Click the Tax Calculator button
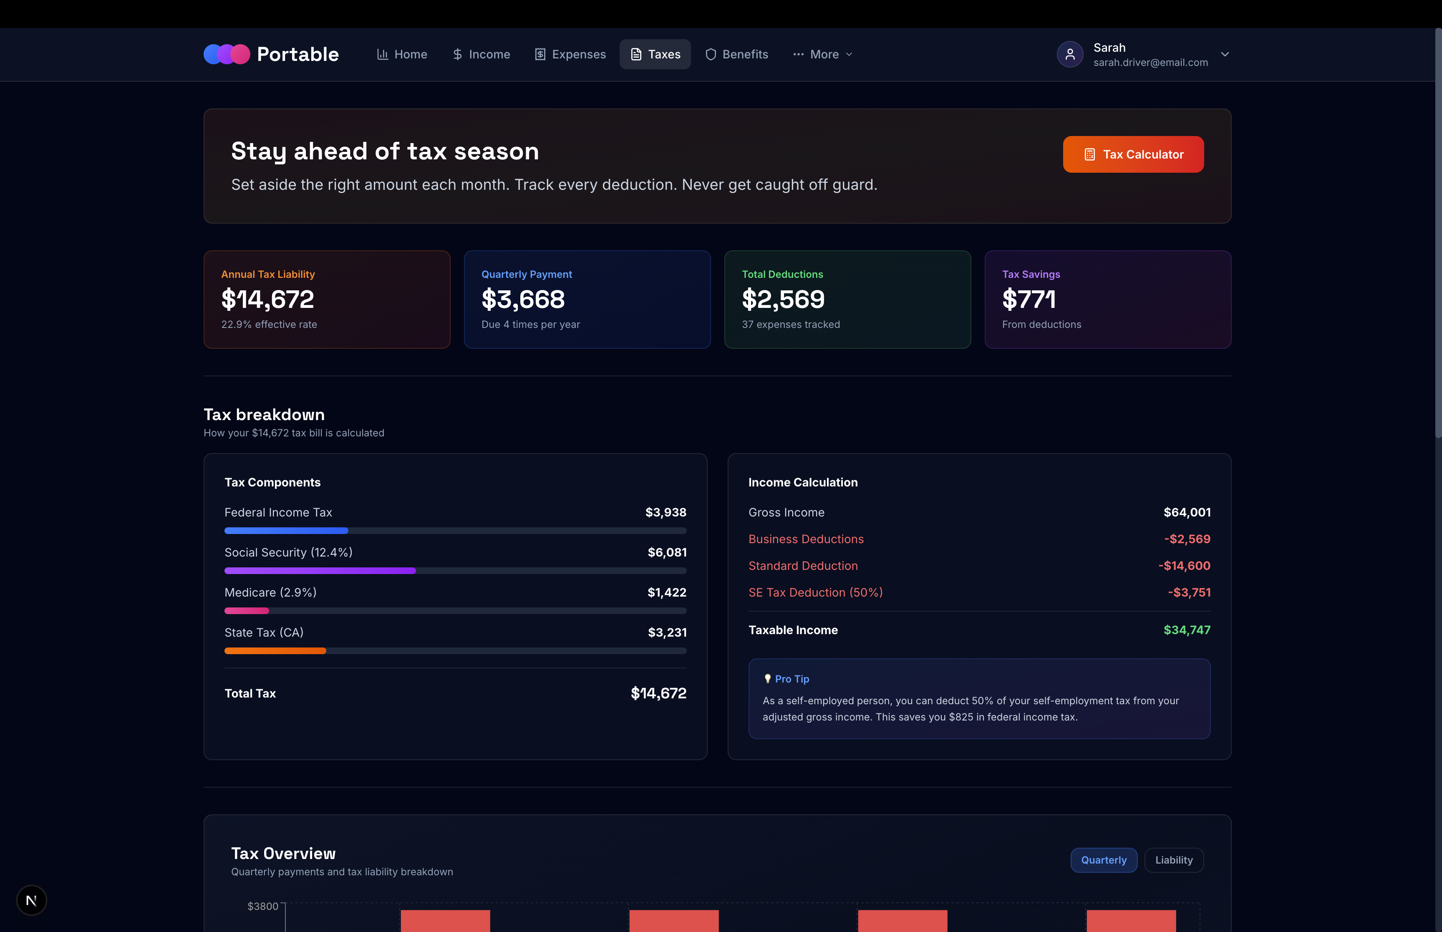 (x=1133, y=154)
